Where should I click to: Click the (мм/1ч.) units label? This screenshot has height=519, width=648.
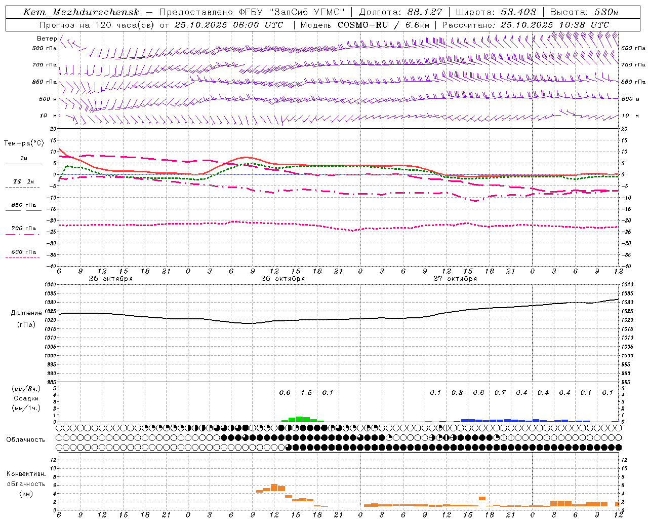[26, 408]
